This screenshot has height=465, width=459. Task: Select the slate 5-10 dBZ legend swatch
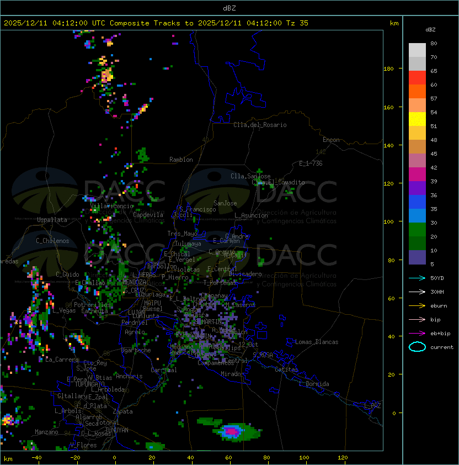click(417, 257)
